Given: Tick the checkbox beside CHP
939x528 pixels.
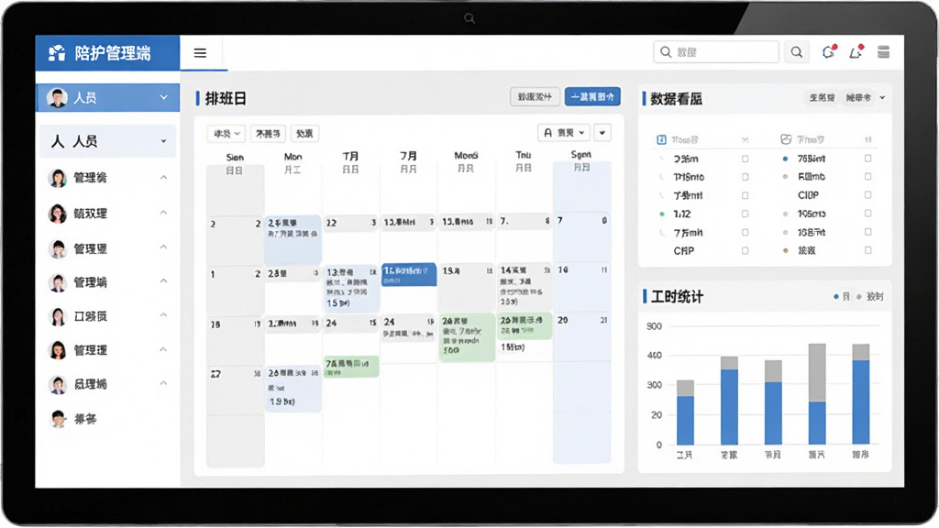Looking at the screenshot, I should 745,251.
